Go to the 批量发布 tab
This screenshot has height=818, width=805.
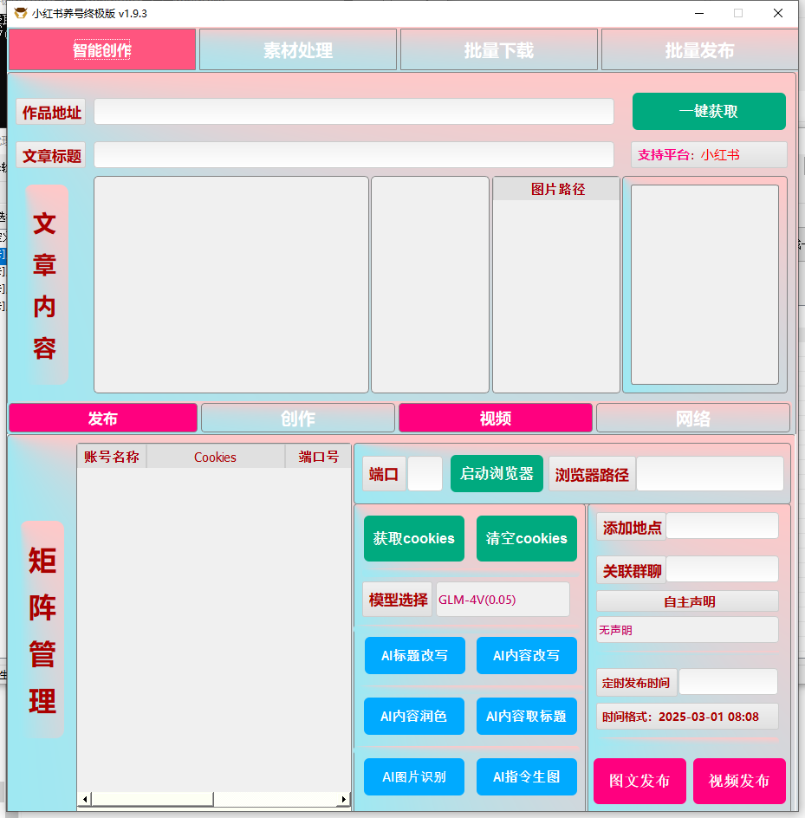(698, 50)
